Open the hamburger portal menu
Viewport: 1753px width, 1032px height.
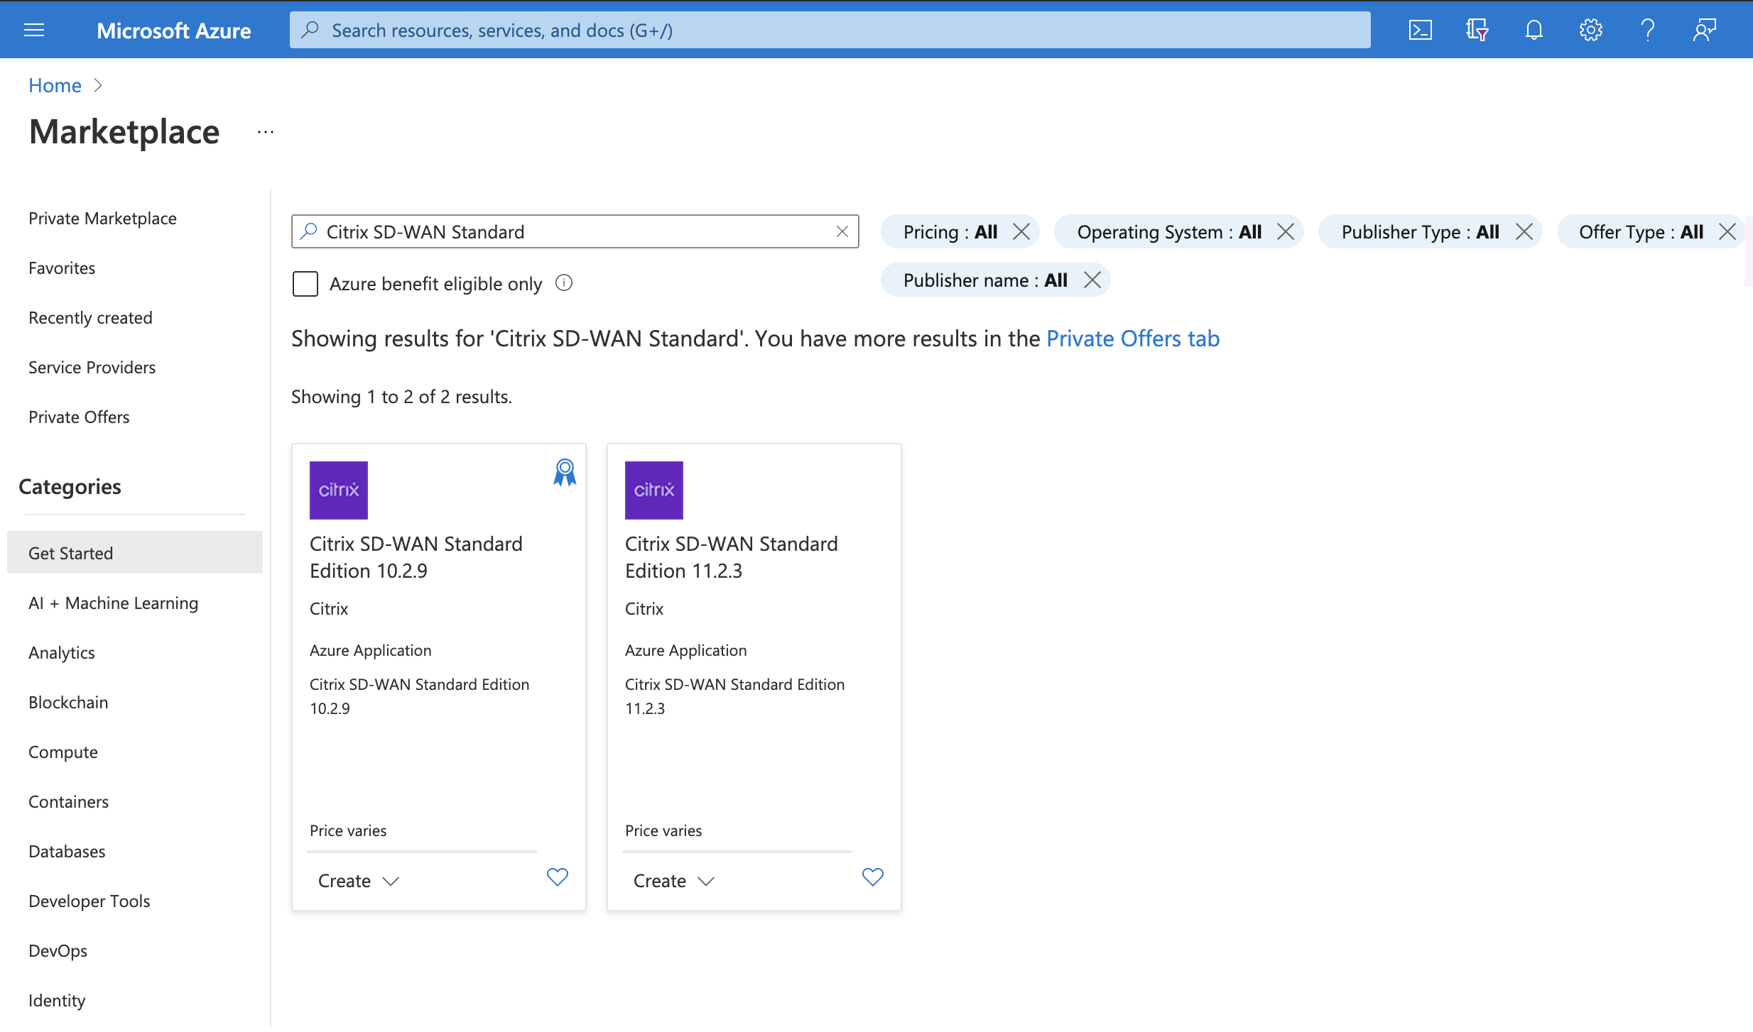coord(34,30)
